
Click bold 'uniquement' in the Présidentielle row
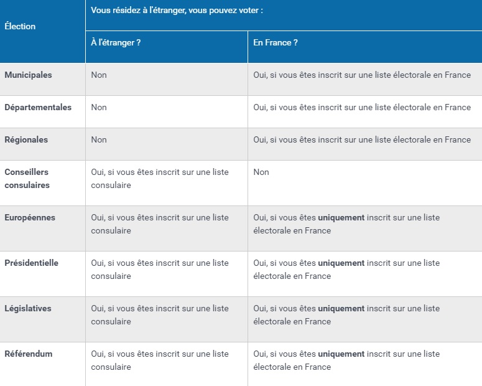[341, 263]
